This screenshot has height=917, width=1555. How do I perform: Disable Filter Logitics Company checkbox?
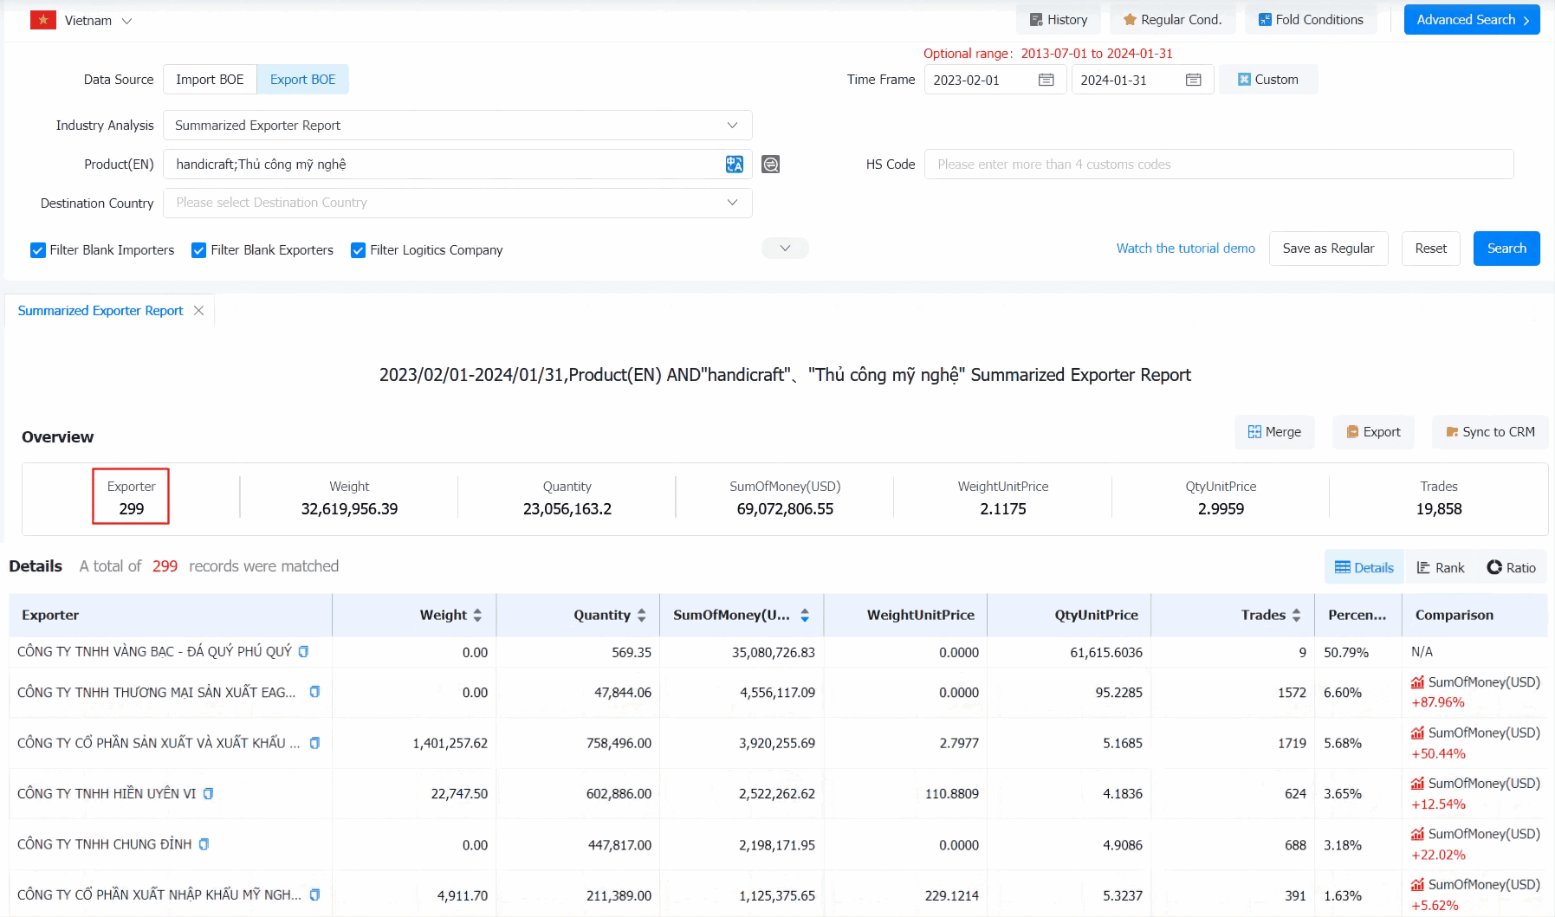click(x=358, y=250)
